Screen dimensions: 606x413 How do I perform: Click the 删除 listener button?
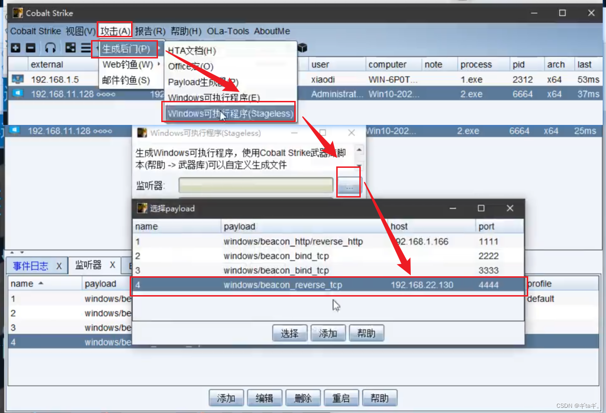(x=303, y=398)
